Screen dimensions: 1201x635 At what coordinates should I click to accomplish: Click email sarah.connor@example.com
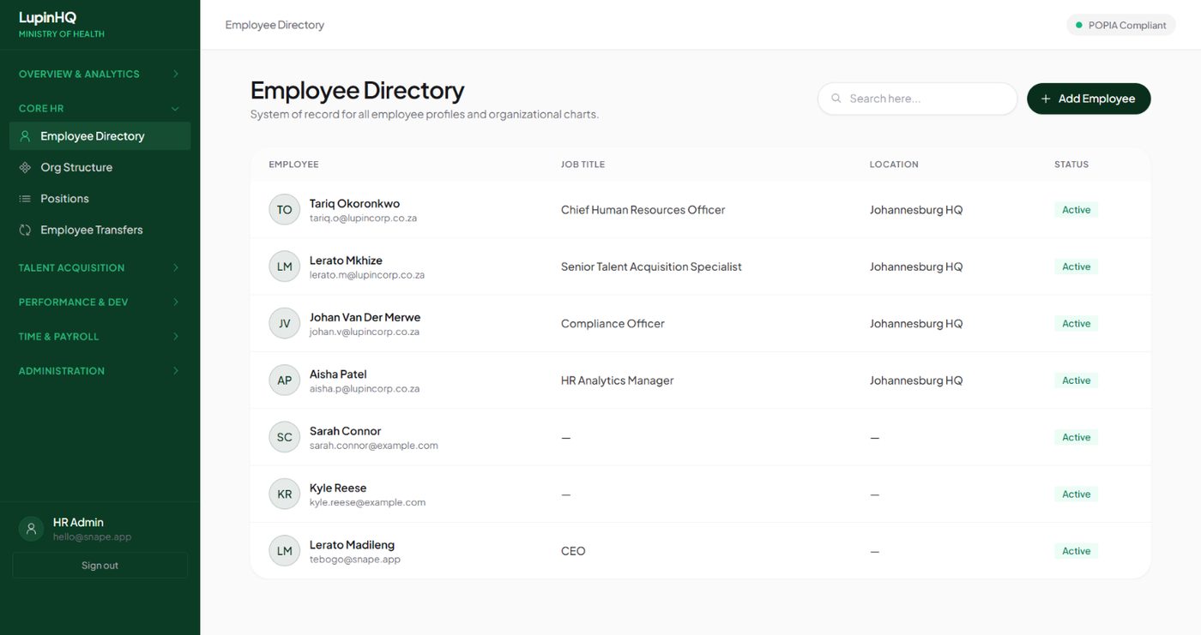[374, 446]
